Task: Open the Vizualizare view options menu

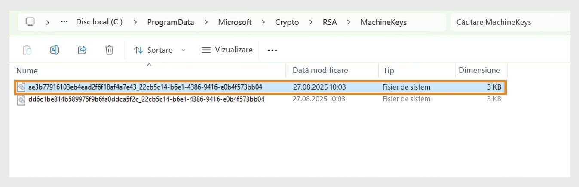Action: [227, 50]
